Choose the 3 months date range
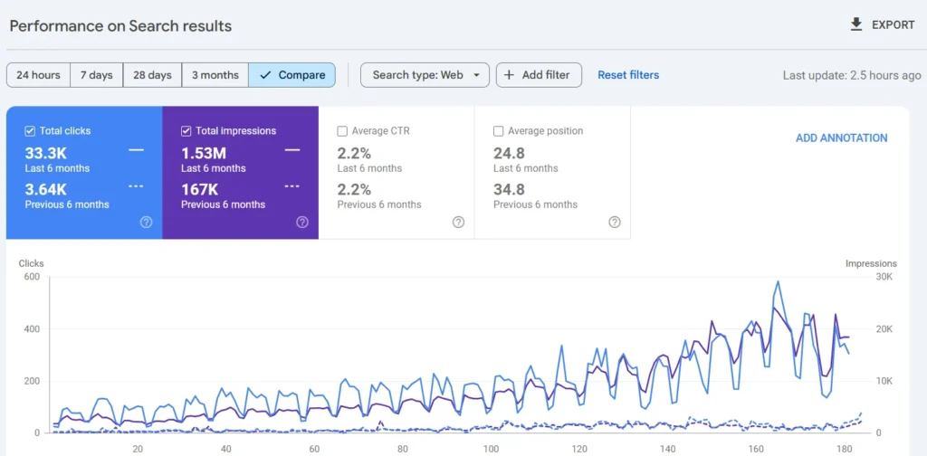 [215, 75]
